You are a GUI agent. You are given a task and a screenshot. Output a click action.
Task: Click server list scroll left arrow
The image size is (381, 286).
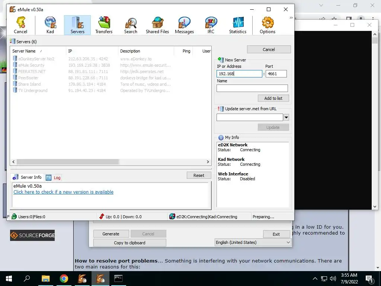click(x=14, y=162)
